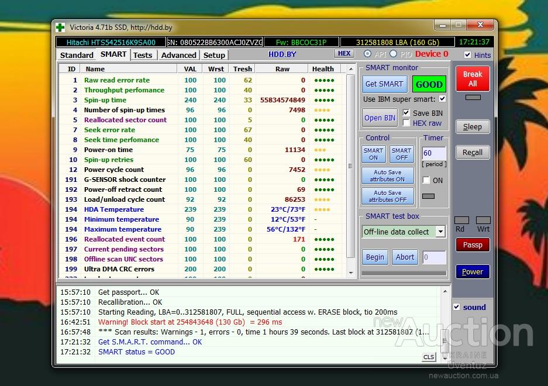Select the Spin-up time row
The height and width of the screenshot is (386, 548).
[x=202, y=100]
